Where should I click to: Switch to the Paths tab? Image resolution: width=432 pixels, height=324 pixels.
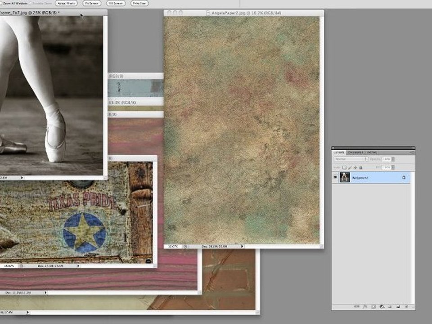pyautogui.click(x=372, y=153)
